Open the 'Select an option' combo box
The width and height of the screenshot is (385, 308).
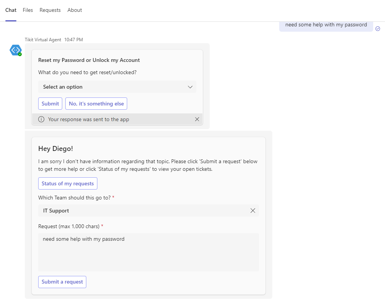[117, 87]
